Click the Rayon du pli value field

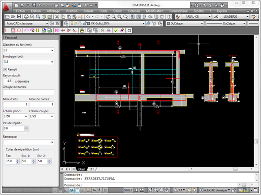tap(8, 81)
